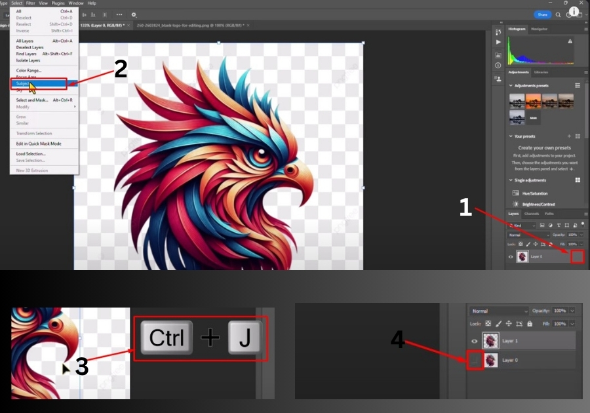Open the Plugins menu

(x=58, y=3)
